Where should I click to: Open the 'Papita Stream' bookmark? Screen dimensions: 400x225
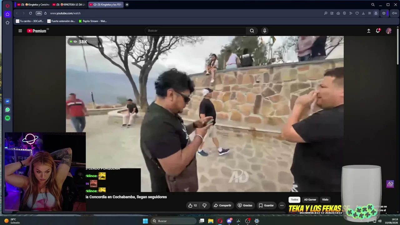[x=93, y=21]
